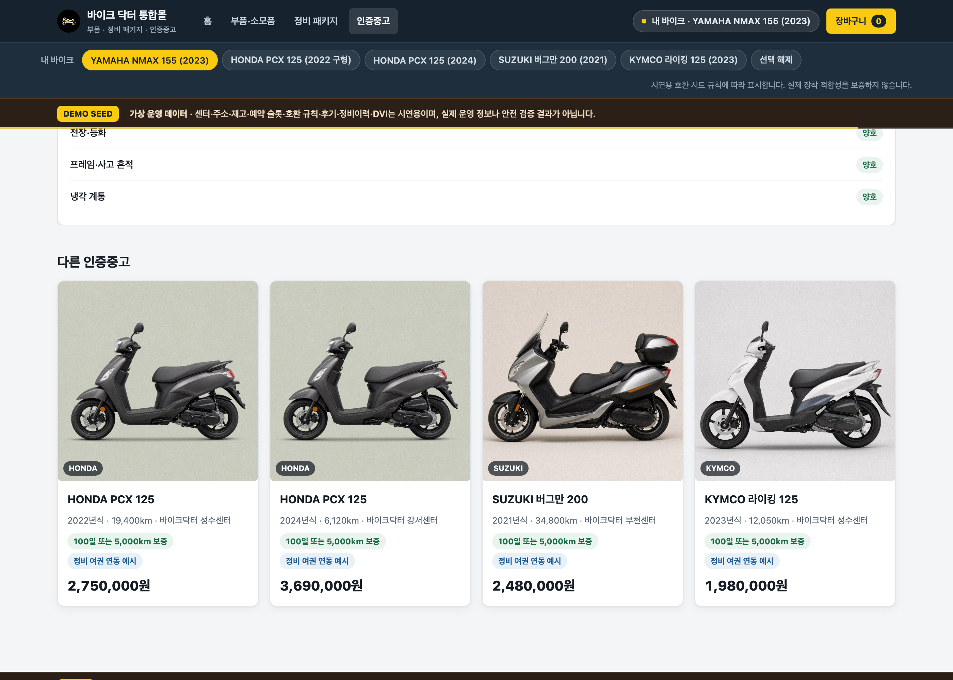This screenshot has width=953, height=680.
Task: Click warranty badge on SUZUKI 버그만 200 card
Action: pos(545,541)
